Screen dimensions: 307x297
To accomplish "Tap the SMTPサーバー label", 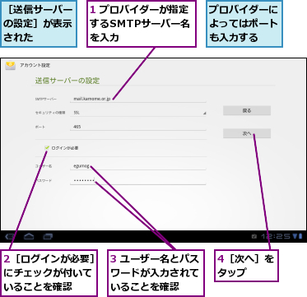I will coord(46,99).
